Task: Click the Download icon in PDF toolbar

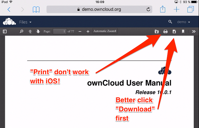Action: click(174, 31)
